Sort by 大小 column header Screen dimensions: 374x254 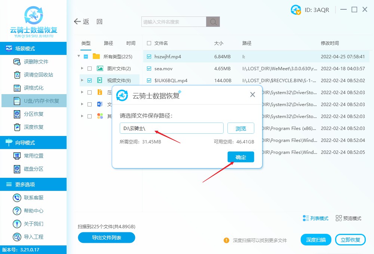219,43
